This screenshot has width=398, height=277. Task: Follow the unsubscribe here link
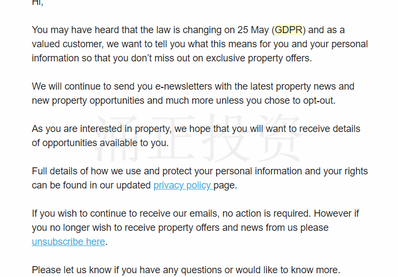68,242
